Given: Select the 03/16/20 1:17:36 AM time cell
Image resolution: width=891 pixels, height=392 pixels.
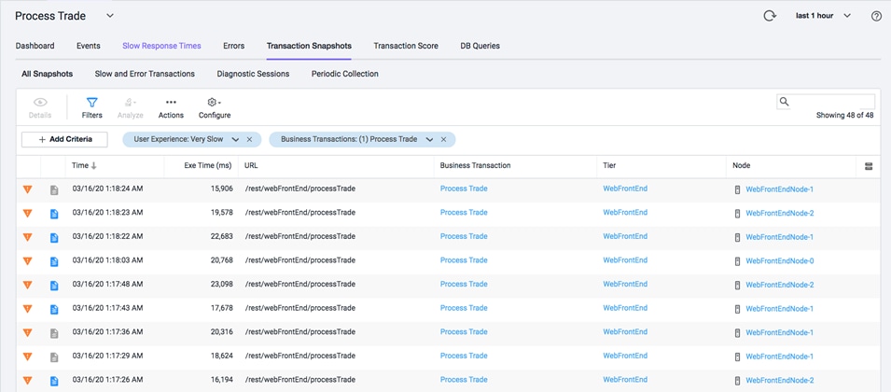Looking at the screenshot, I should pos(108,331).
